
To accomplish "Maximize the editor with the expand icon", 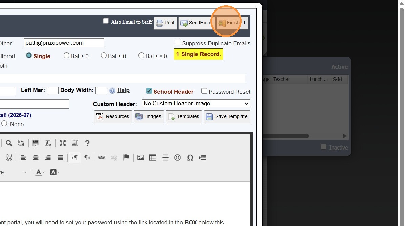I will [x=63, y=143].
